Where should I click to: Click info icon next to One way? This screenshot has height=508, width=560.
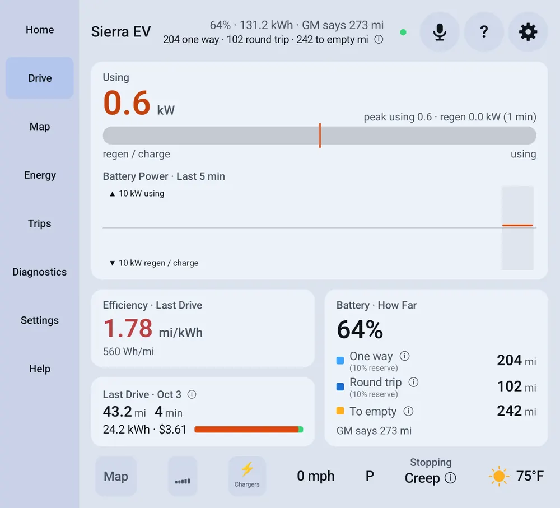pyautogui.click(x=405, y=356)
